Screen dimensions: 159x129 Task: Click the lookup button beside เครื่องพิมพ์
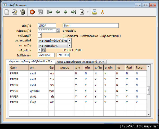pos(44,50)
